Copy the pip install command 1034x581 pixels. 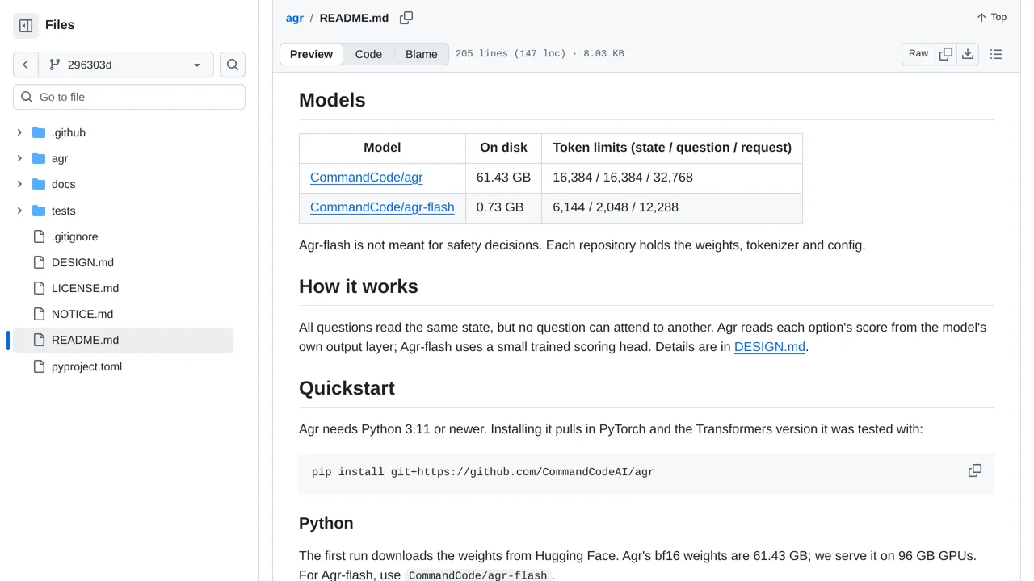coord(975,470)
